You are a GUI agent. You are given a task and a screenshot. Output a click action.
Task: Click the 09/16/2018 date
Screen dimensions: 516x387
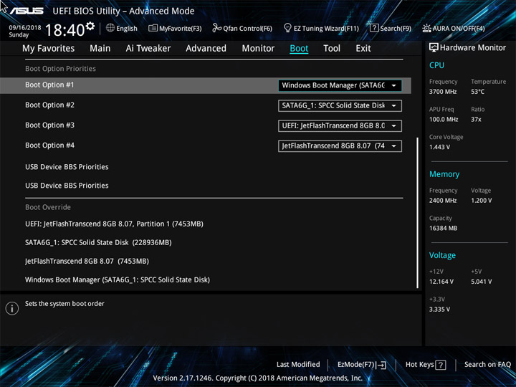[x=25, y=28]
